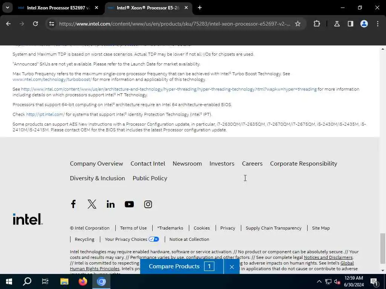This screenshot has width=386, height=289.
Task: Open Corporate Responsibility link
Action: tap(303, 163)
